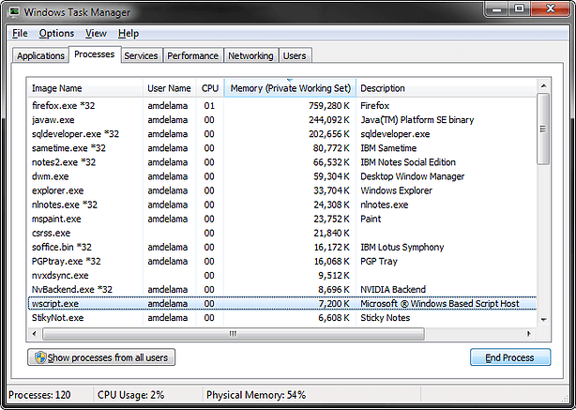
Task: Sort by Memory (Private Working Set) header
Action: click(290, 88)
